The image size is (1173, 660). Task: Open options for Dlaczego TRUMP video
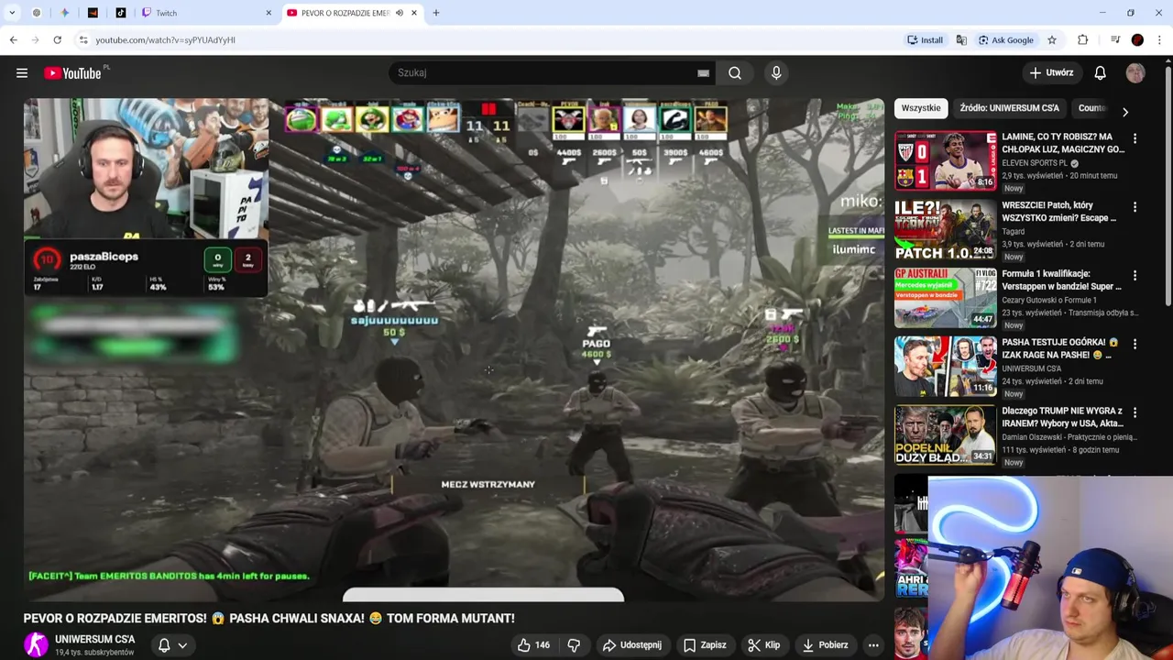click(1135, 412)
